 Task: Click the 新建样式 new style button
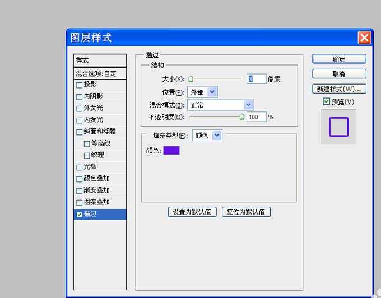[338, 89]
